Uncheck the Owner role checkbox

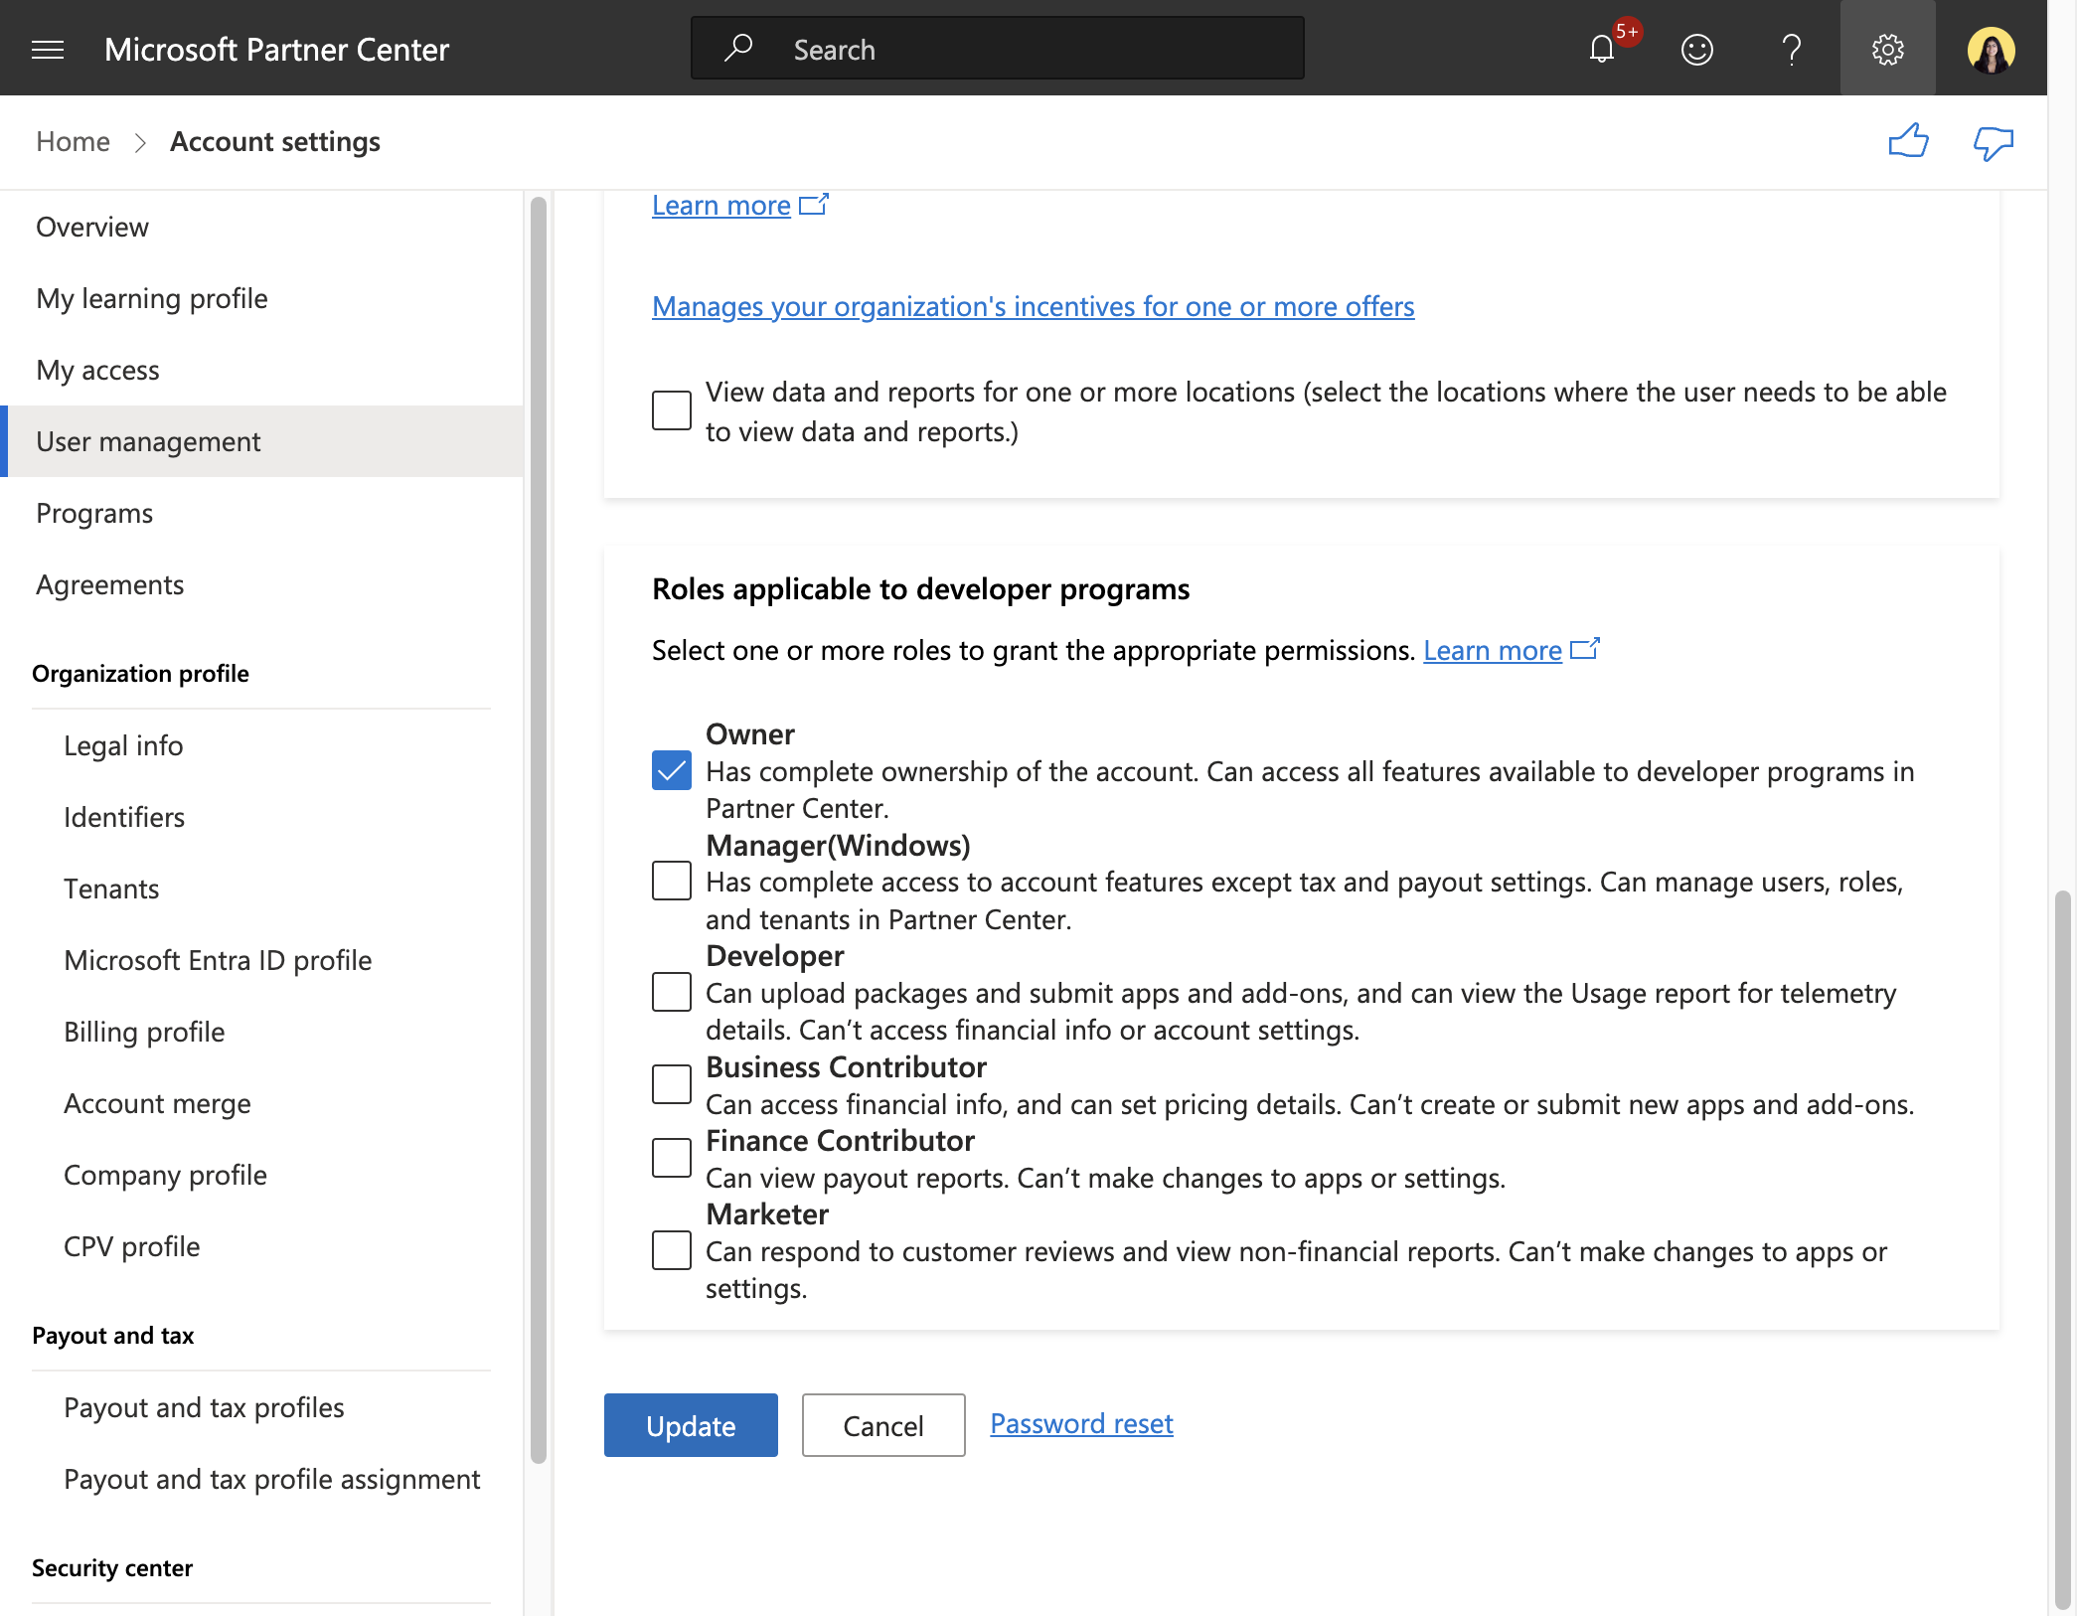672,770
